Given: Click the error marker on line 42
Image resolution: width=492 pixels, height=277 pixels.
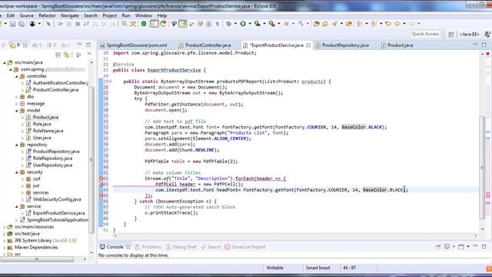Looking at the screenshot, I should 101,179.
